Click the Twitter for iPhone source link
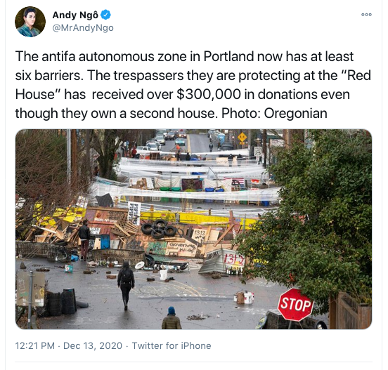The height and width of the screenshot is (370, 388). pos(172,345)
